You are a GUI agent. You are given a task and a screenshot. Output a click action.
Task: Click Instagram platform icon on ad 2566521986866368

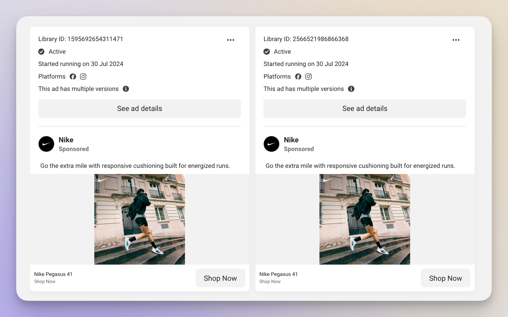coord(308,77)
